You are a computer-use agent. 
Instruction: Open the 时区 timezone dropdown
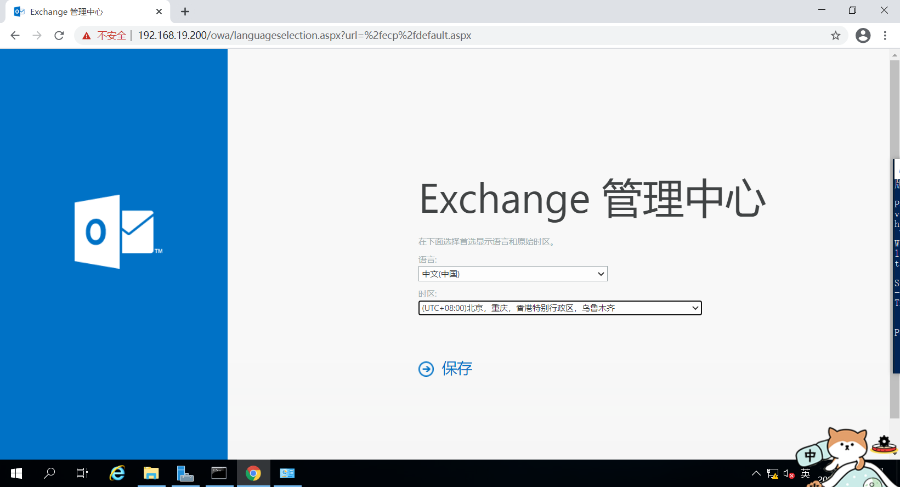[x=560, y=308]
